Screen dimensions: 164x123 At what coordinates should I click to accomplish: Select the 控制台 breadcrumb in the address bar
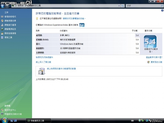(x=20, y=6)
